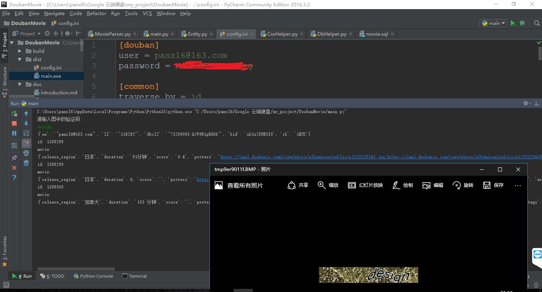The height and width of the screenshot is (292, 542).
Task: Jump down the stack trace arrow
Action: click(26, 123)
